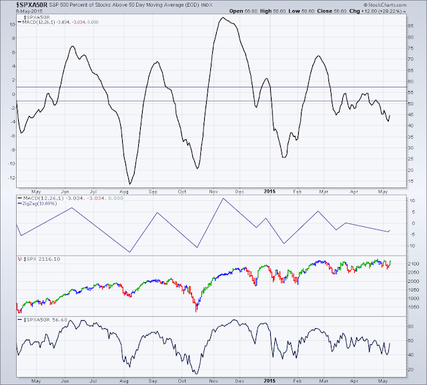Open the ©StockCharts.com credit
Viewport: 427px width, 385px height.
pyautogui.click(x=385, y=5)
